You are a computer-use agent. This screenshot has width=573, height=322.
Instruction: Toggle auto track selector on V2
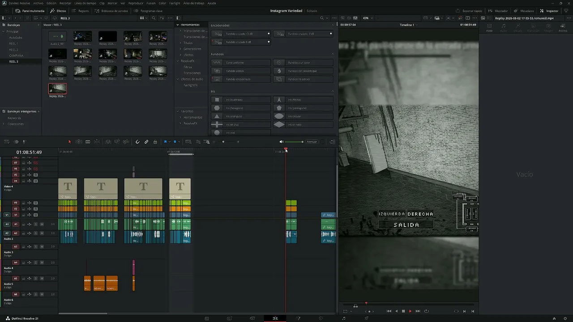point(30,209)
